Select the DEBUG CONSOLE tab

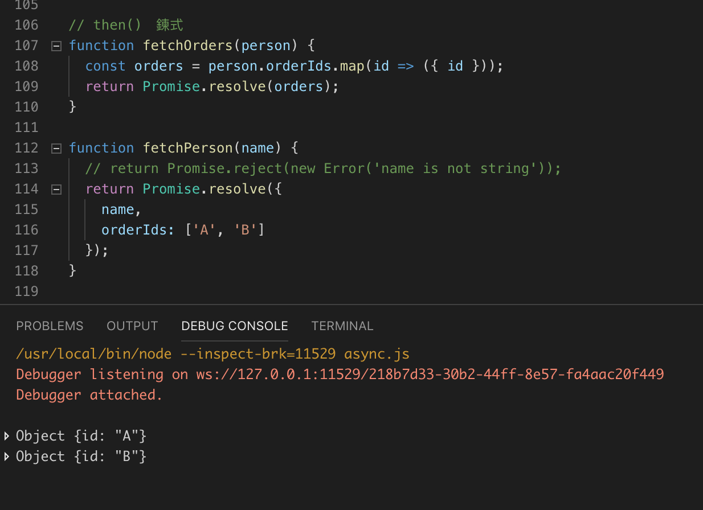tap(234, 326)
